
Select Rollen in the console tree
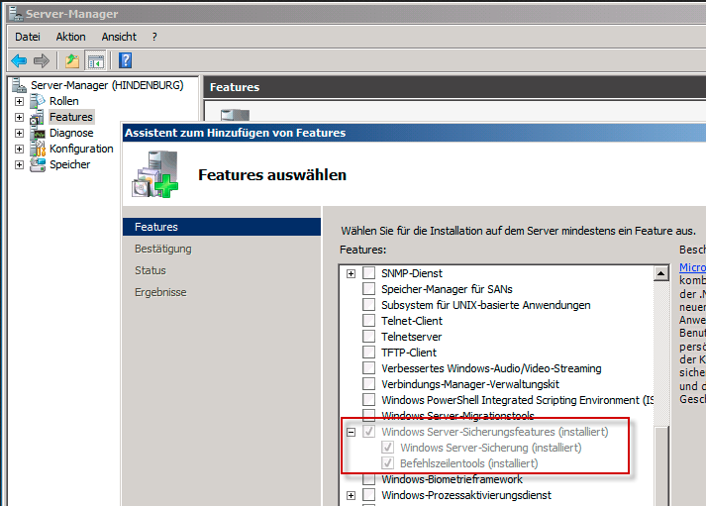point(64,101)
